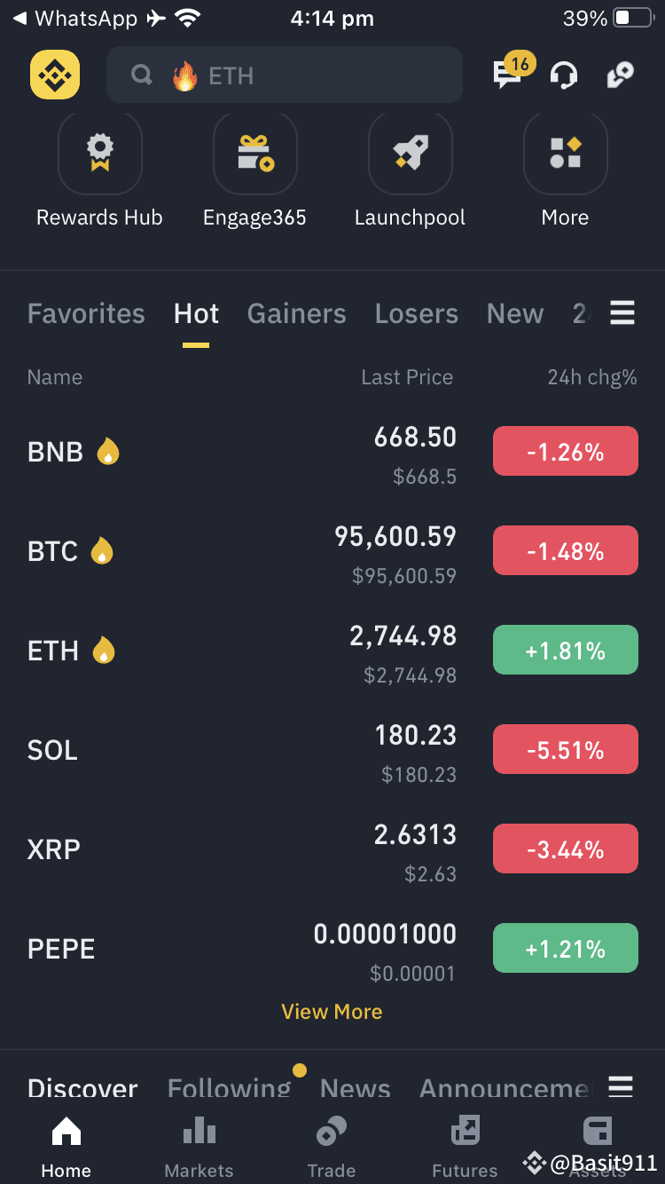
Task: Expand Discover feed tabs hamburger menu
Action: click(x=621, y=1086)
